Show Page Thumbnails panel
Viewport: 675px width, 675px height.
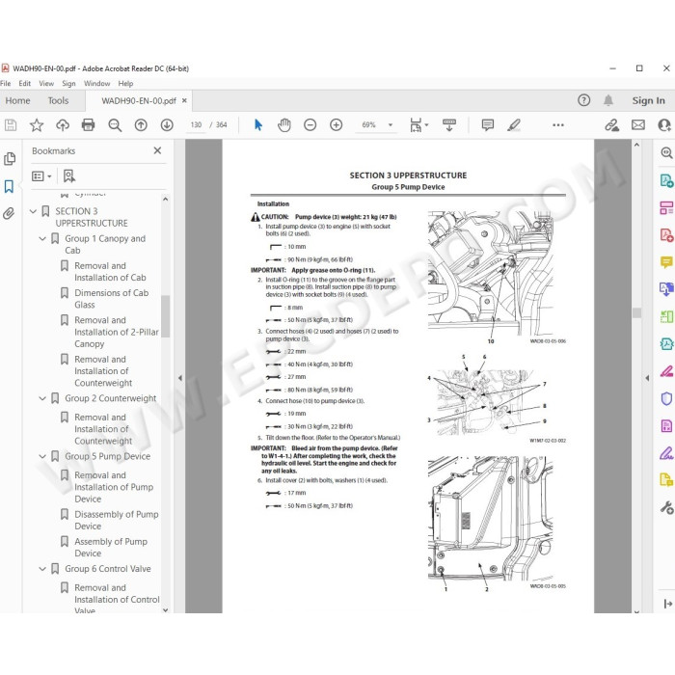[x=10, y=159]
